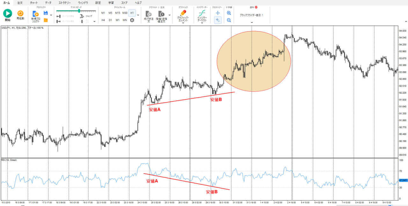The height and width of the screenshot is (206, 408).
Task: Toggle the H1 timeframe button
Action: [x=132, y=13]
